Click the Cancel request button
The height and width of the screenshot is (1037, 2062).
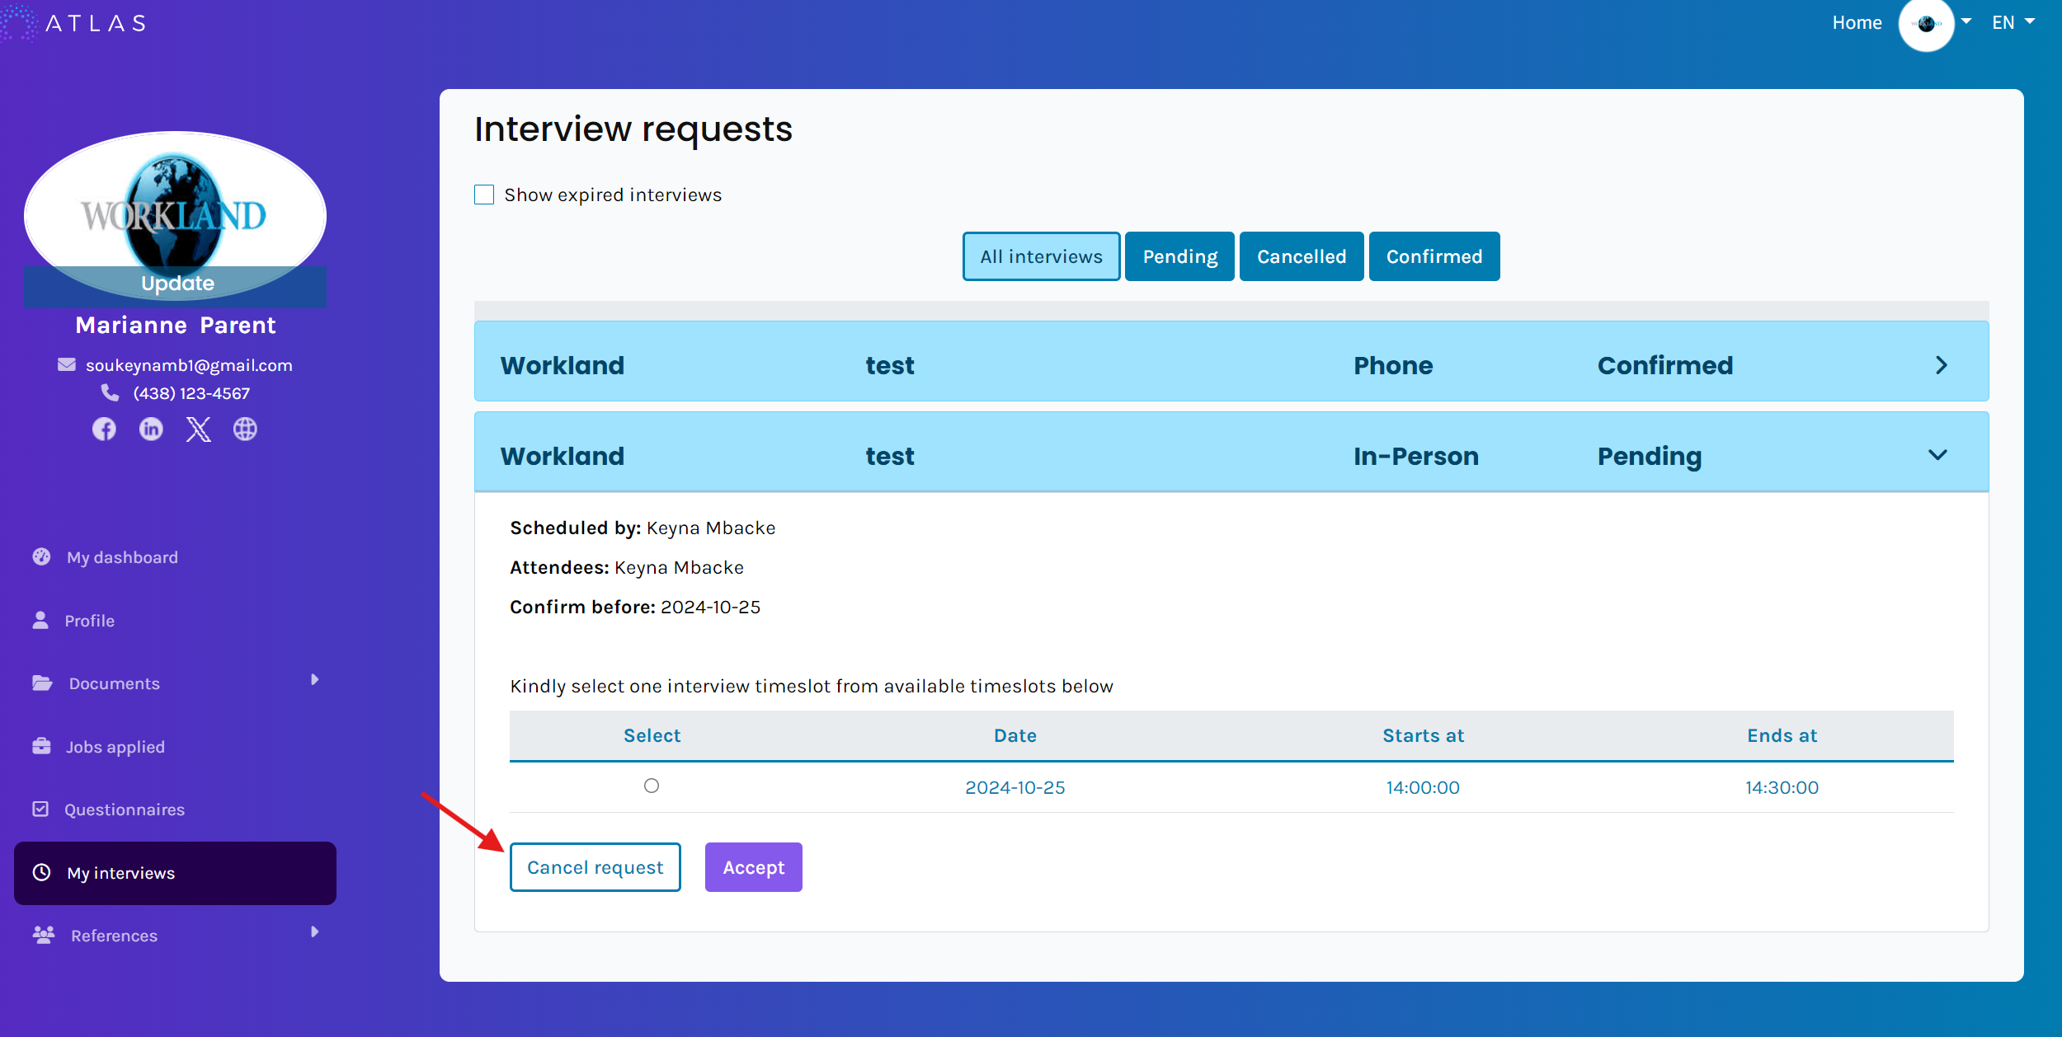click(595, 867)
